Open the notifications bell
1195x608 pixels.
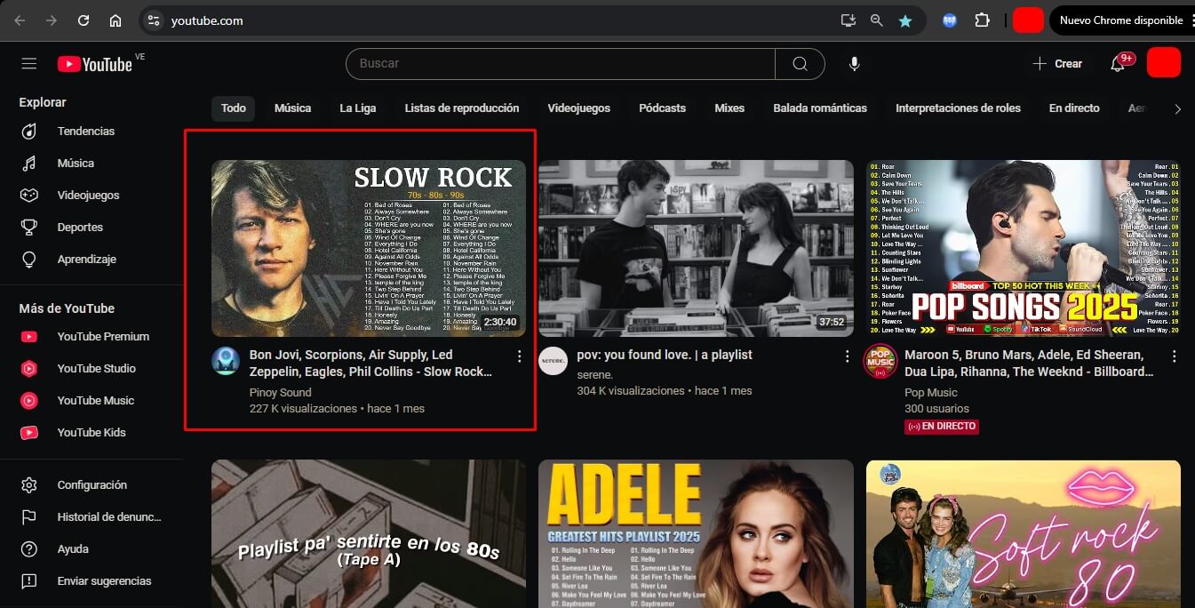pyautogui.click(x=1118, y=64)
